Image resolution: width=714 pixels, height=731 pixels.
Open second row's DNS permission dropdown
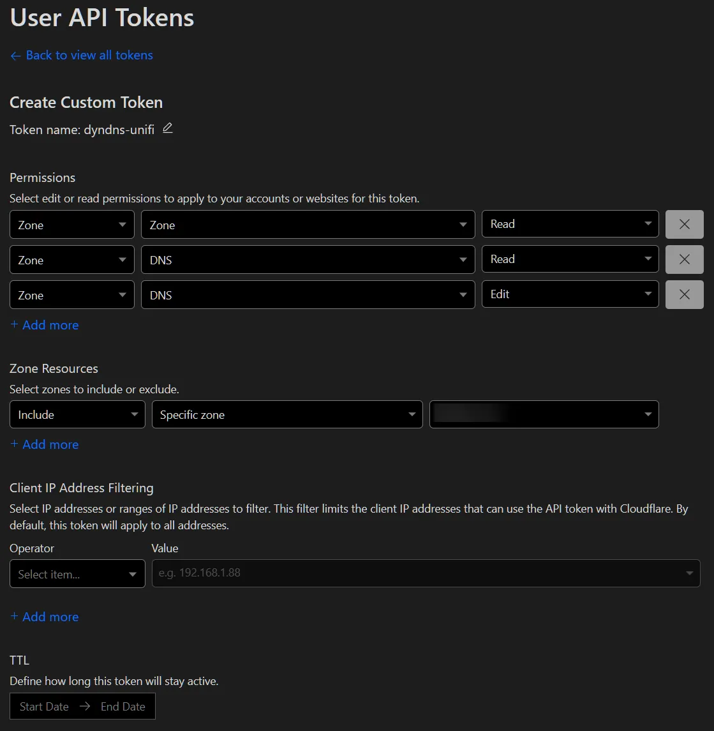coord(308,260)
